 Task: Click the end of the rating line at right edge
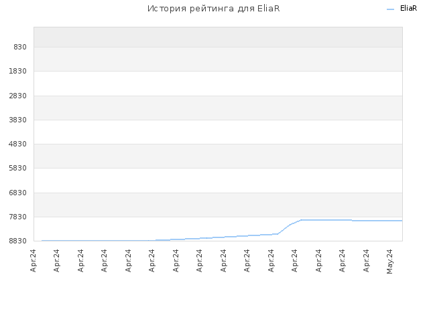coord(402,221)
